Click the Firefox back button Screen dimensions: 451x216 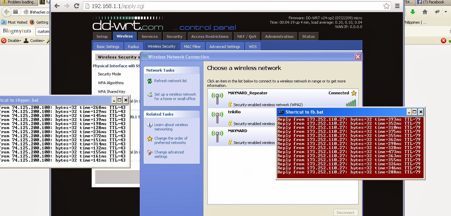[6, 11]
